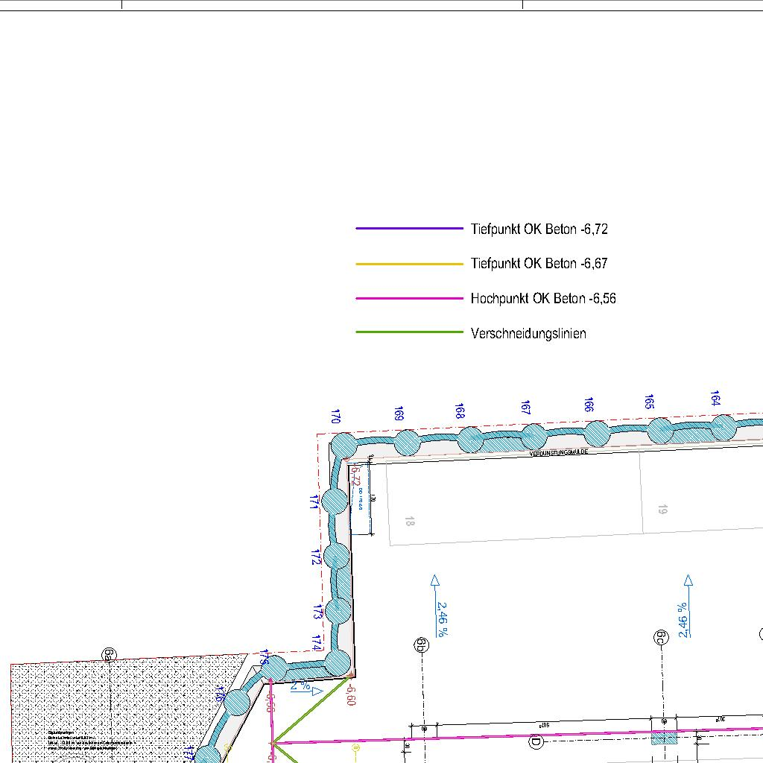
Task: Select the grid axis bubble D
Action: tap(534, 741)
